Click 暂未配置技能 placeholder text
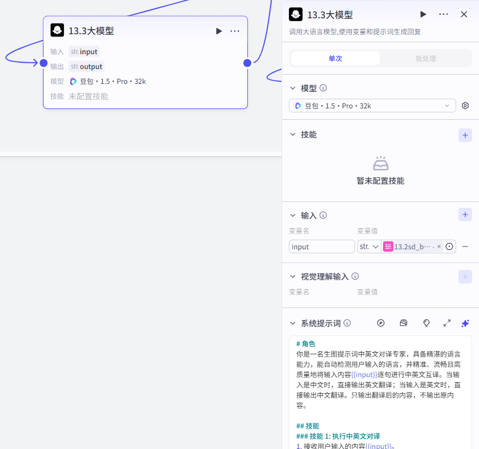 (380, 181)
